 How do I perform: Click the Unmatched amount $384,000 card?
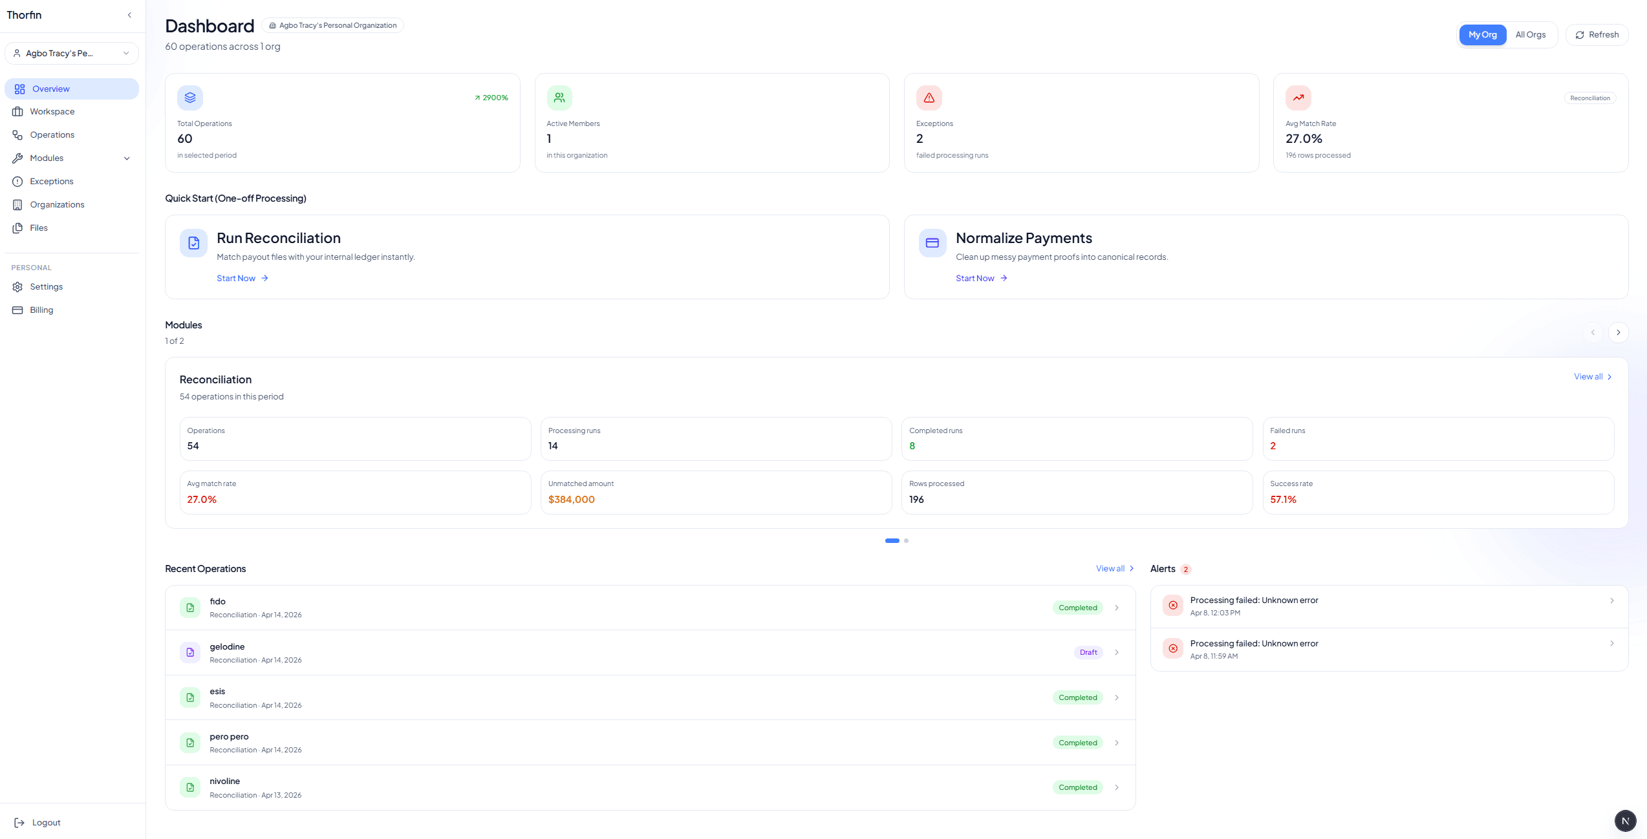(716, 493)
